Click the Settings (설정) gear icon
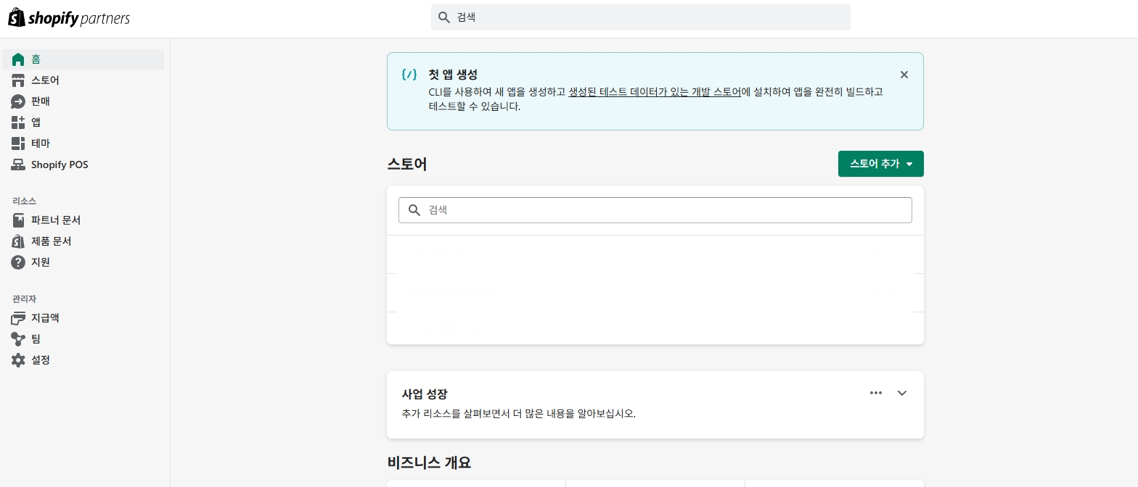1138x487 pixels. coord(18,359)
